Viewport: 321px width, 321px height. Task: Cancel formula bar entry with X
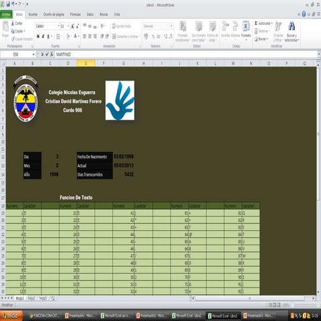[x=42, y=54]
